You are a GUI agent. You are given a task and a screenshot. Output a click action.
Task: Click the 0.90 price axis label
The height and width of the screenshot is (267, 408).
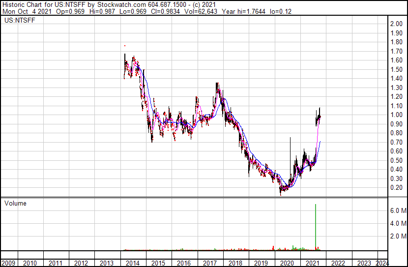click(396, 124)
